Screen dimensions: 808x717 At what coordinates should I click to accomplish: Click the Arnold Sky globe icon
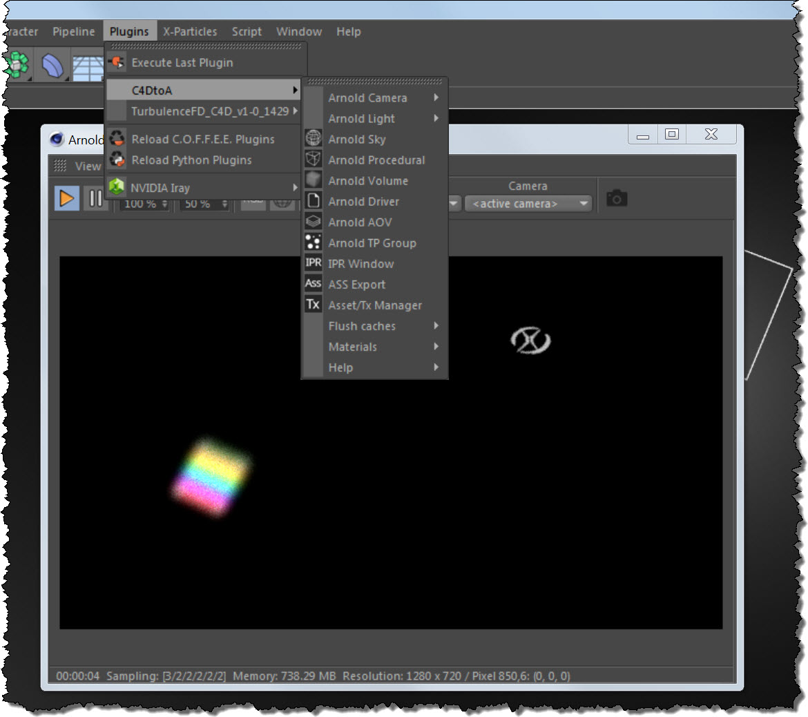[314, 139]
